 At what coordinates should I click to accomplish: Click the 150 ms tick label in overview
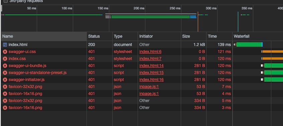coord(103,8)
